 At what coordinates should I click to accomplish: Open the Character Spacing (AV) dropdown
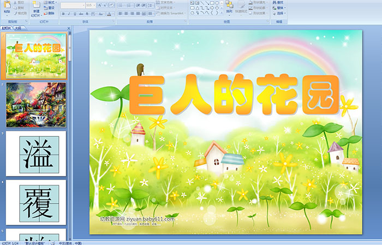(x=94, y=14)
